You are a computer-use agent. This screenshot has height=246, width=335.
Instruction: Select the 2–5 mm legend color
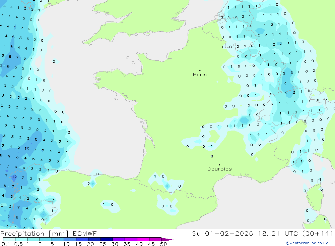coord(46,239)
